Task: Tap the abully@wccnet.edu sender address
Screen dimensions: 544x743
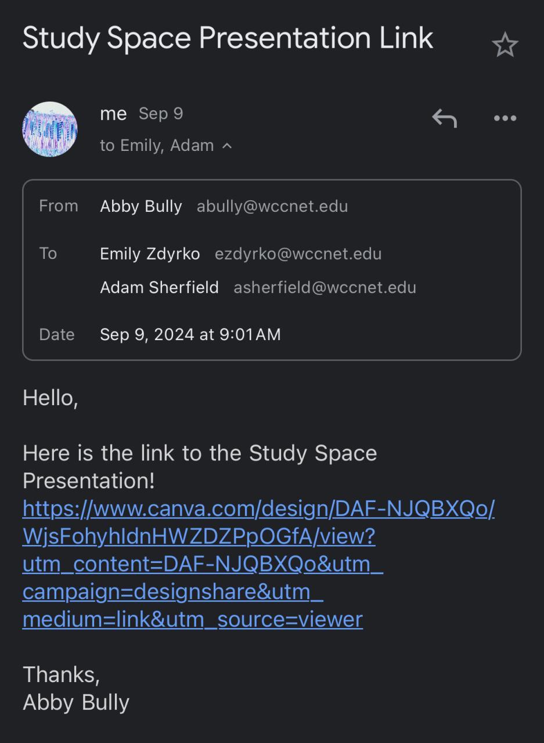Action: pyautogui.click(x=272, y=206)
